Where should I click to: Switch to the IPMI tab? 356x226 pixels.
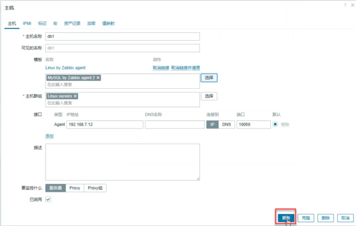27,23
